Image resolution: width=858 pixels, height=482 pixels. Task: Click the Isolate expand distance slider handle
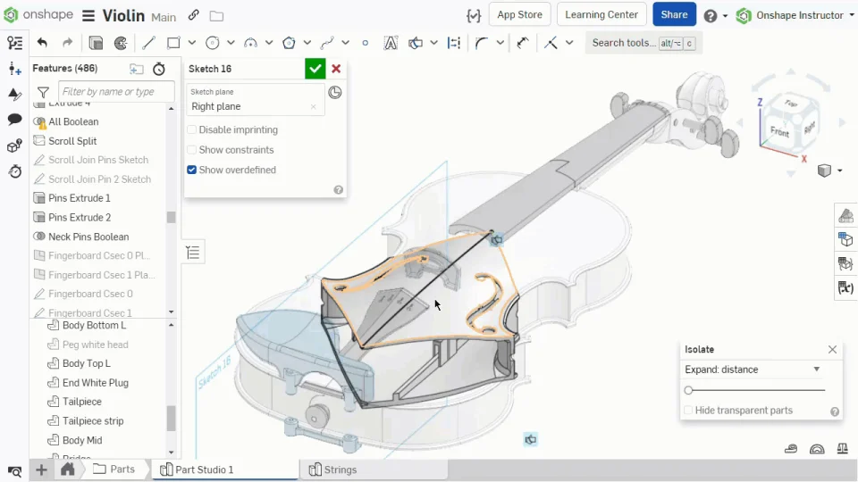point(688,390)
